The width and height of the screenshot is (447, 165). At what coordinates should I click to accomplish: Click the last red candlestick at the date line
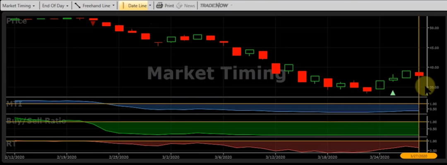419,74
